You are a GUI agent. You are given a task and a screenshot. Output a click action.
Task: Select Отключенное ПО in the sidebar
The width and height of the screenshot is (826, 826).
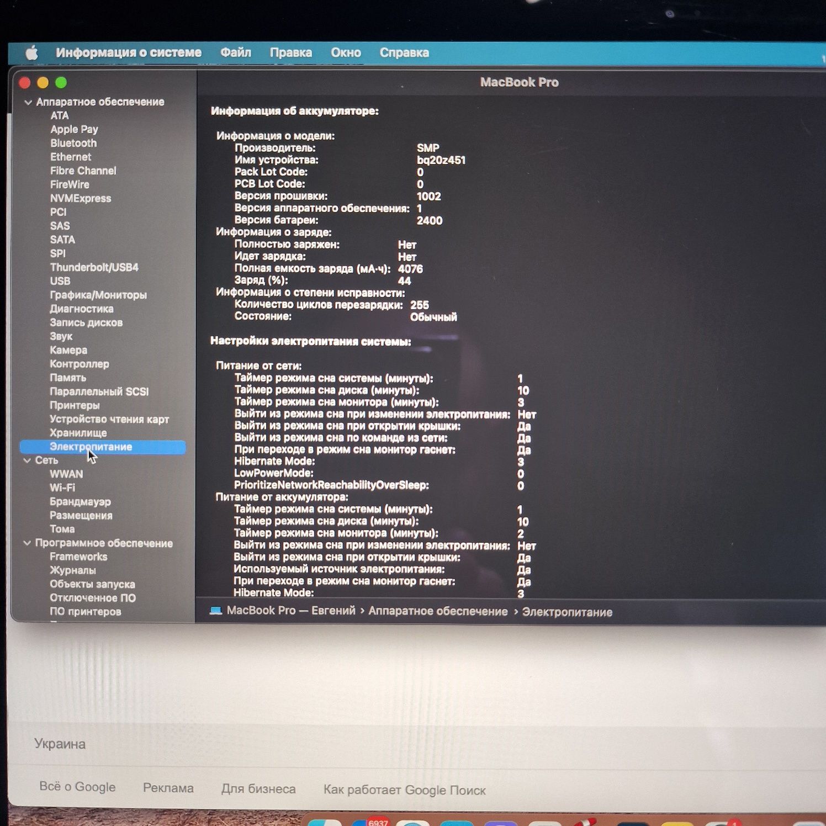point(93,598)
